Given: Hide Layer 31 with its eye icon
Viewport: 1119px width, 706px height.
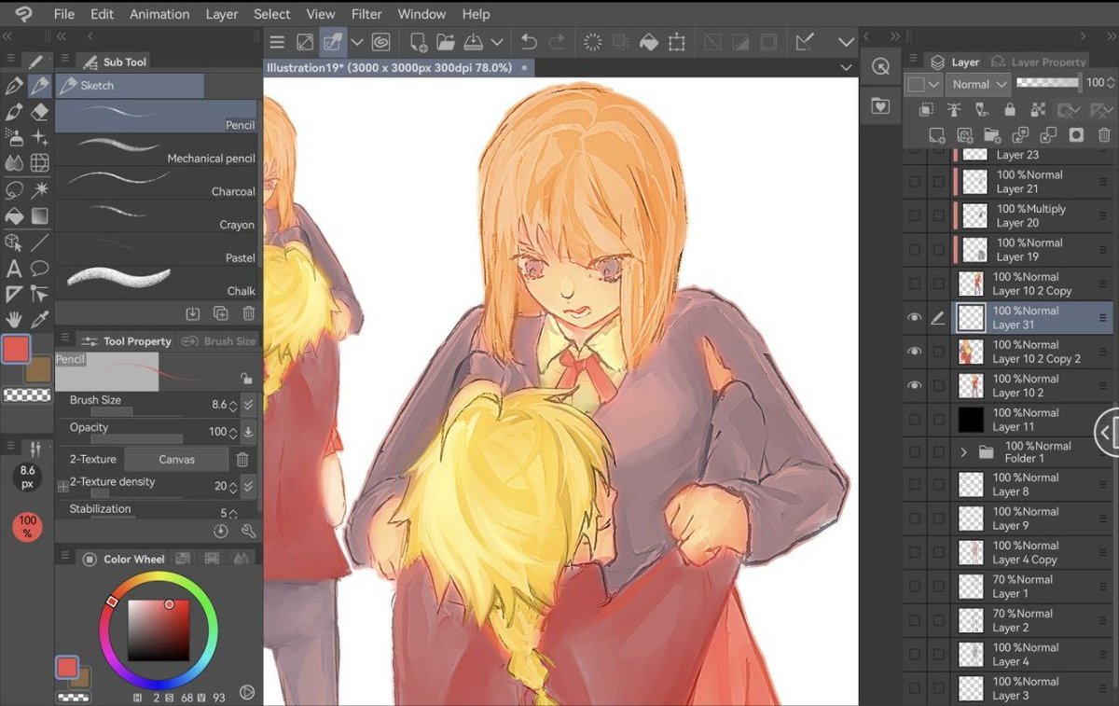Looking at the screenshot, I should (x=915, y=318).
